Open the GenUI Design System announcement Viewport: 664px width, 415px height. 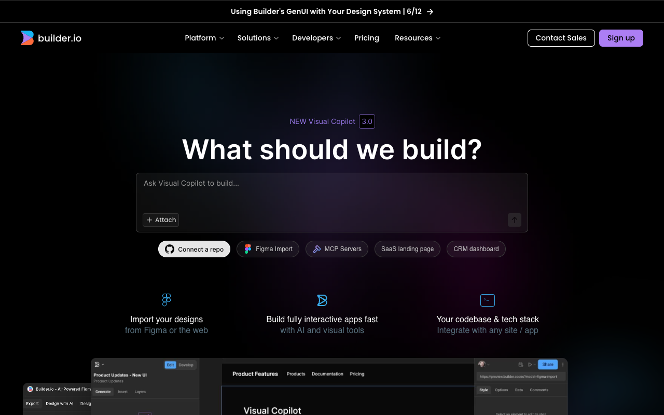click(332, 11)
